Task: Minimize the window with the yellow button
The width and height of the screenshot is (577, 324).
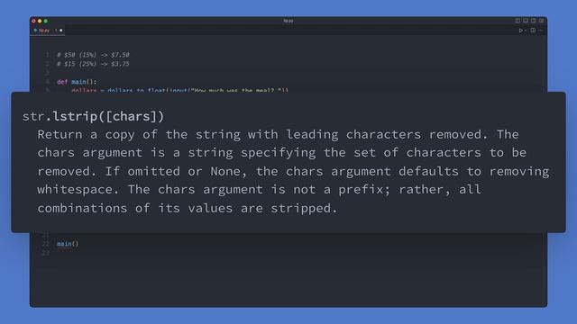Action: 40,22
